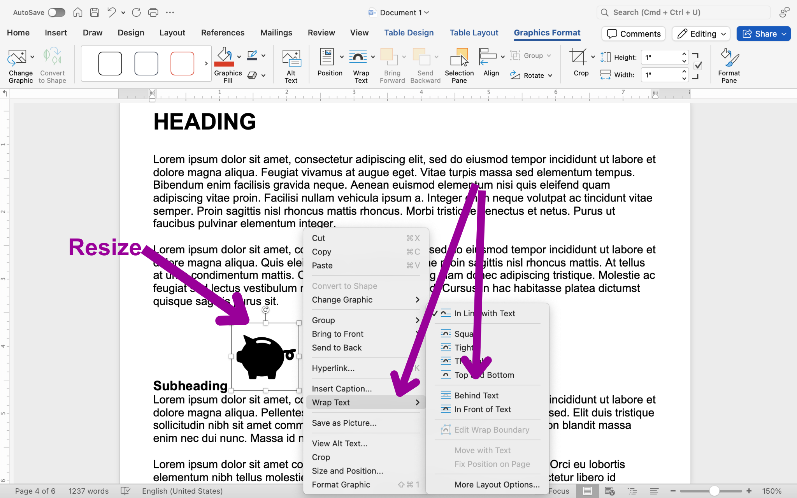
Task: Open the Insert ribbon tab
Action: click(x=56, y=33)
